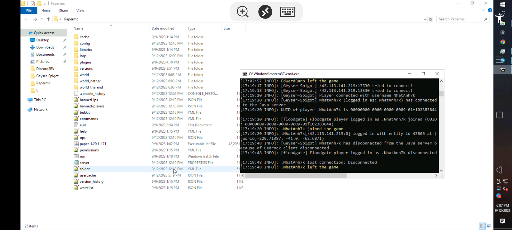The width and height of the screenshot is (512, 230).
Task: Click the remote desktop connection icon
Action: point(265,12)
